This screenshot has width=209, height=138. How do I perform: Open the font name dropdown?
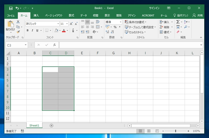pyautogui.click(x=58, y=24)
